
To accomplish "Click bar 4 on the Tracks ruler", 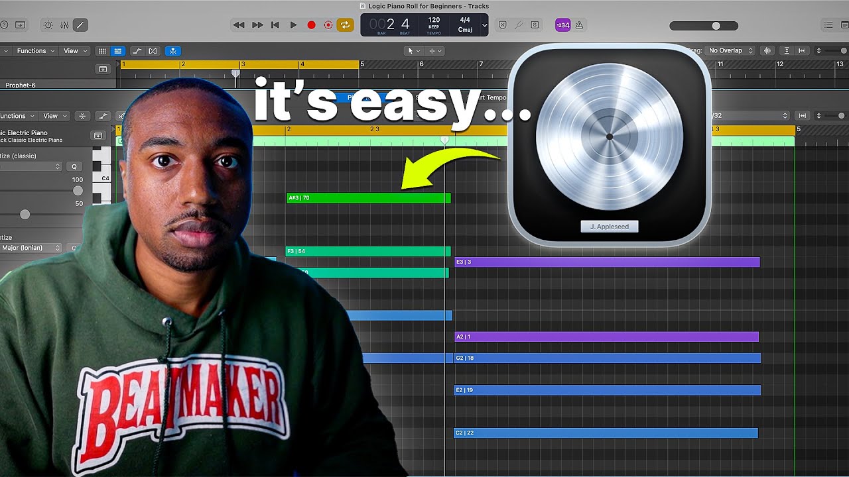I will 302,64.
